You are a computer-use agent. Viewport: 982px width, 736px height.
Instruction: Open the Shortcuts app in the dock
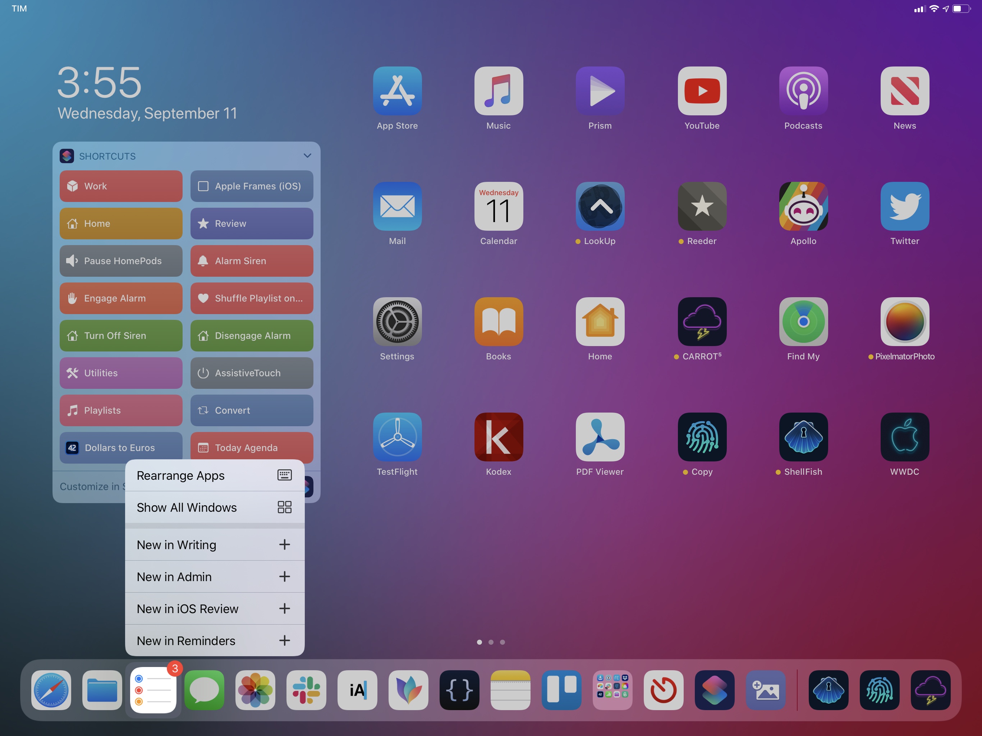715,690
